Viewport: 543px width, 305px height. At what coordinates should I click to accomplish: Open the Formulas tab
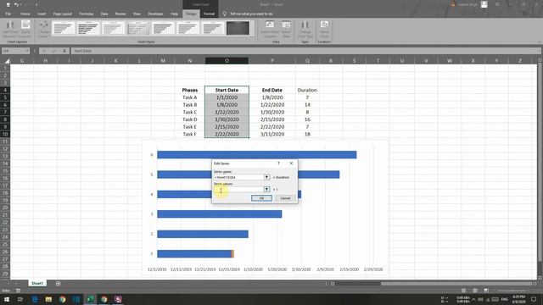87,14
